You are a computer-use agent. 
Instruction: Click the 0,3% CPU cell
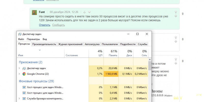coord(96,68)
